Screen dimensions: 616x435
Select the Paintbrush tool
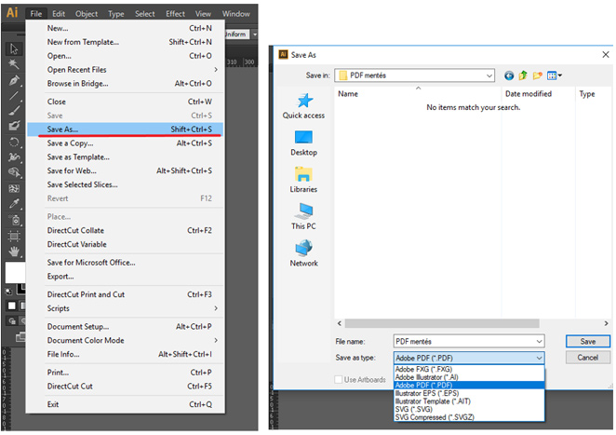(x=14, y=111)
